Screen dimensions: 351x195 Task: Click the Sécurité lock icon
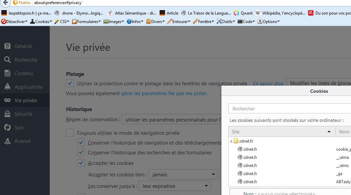(x=7, y=114)
